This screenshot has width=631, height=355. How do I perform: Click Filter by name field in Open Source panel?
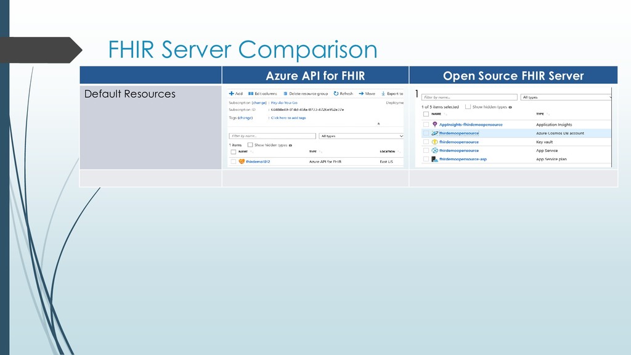pyautogui.click(x=469, y=97)
